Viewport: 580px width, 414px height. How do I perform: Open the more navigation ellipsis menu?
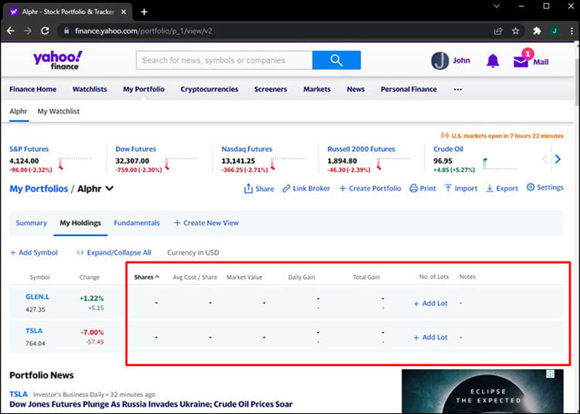458,89
